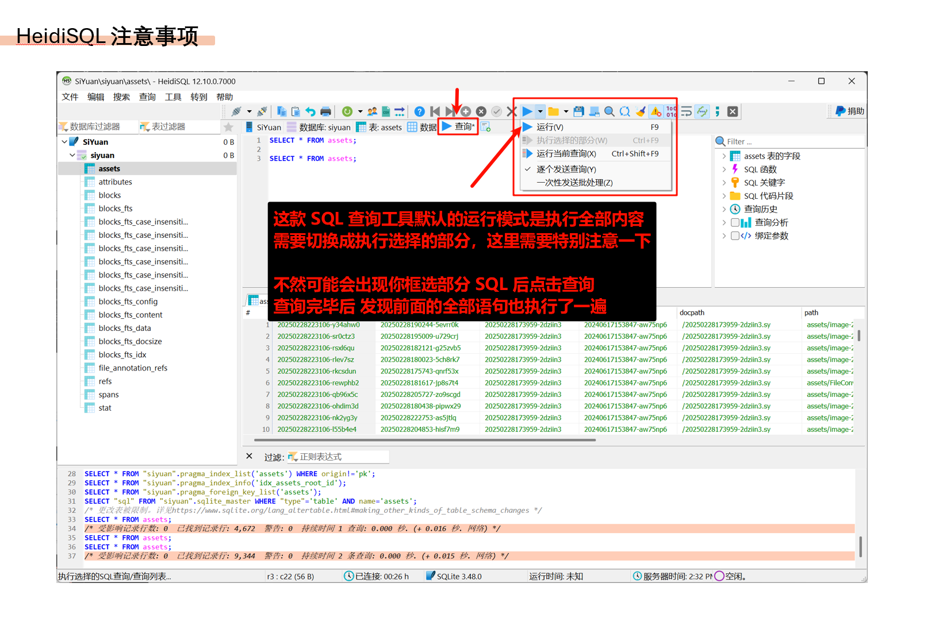Expand the SQL 函数 tree node
Viewport: 931px width, 618px height.
tap(724, 169)
